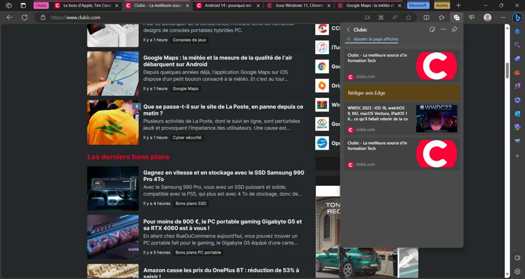This screenshot has width=525, height=279.
Task: Open the Shopping tag sidebar icon
Action: 517,59
